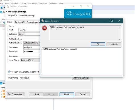Open Edit Driver Settings button
135x110 pixels.
tap(81, 78)
